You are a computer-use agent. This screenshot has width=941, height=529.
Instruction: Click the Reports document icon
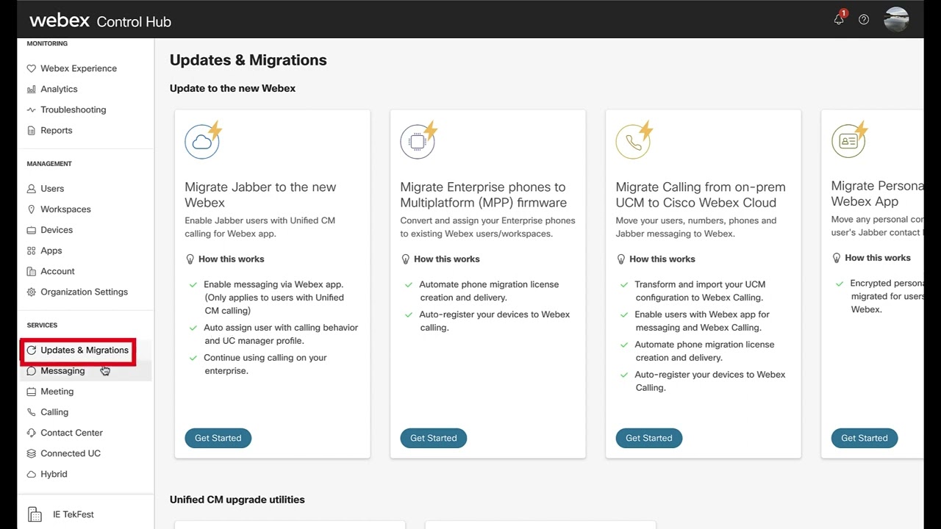point(31,131)
